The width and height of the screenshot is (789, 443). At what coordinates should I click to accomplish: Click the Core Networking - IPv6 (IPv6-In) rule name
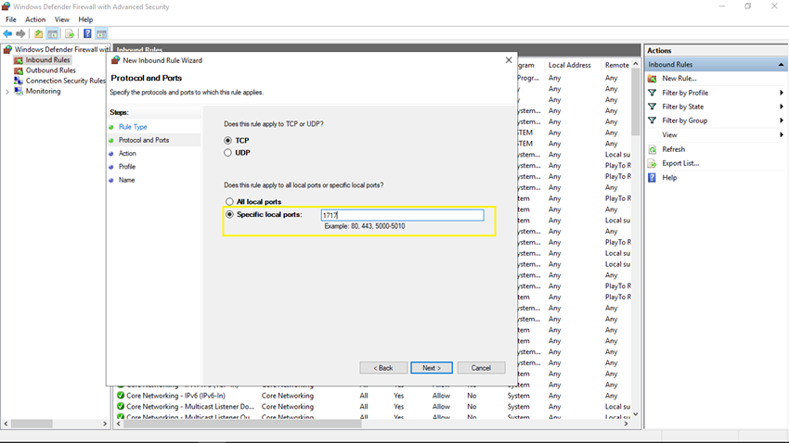(175, 396)
